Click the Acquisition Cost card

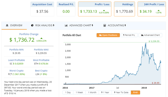42,9
